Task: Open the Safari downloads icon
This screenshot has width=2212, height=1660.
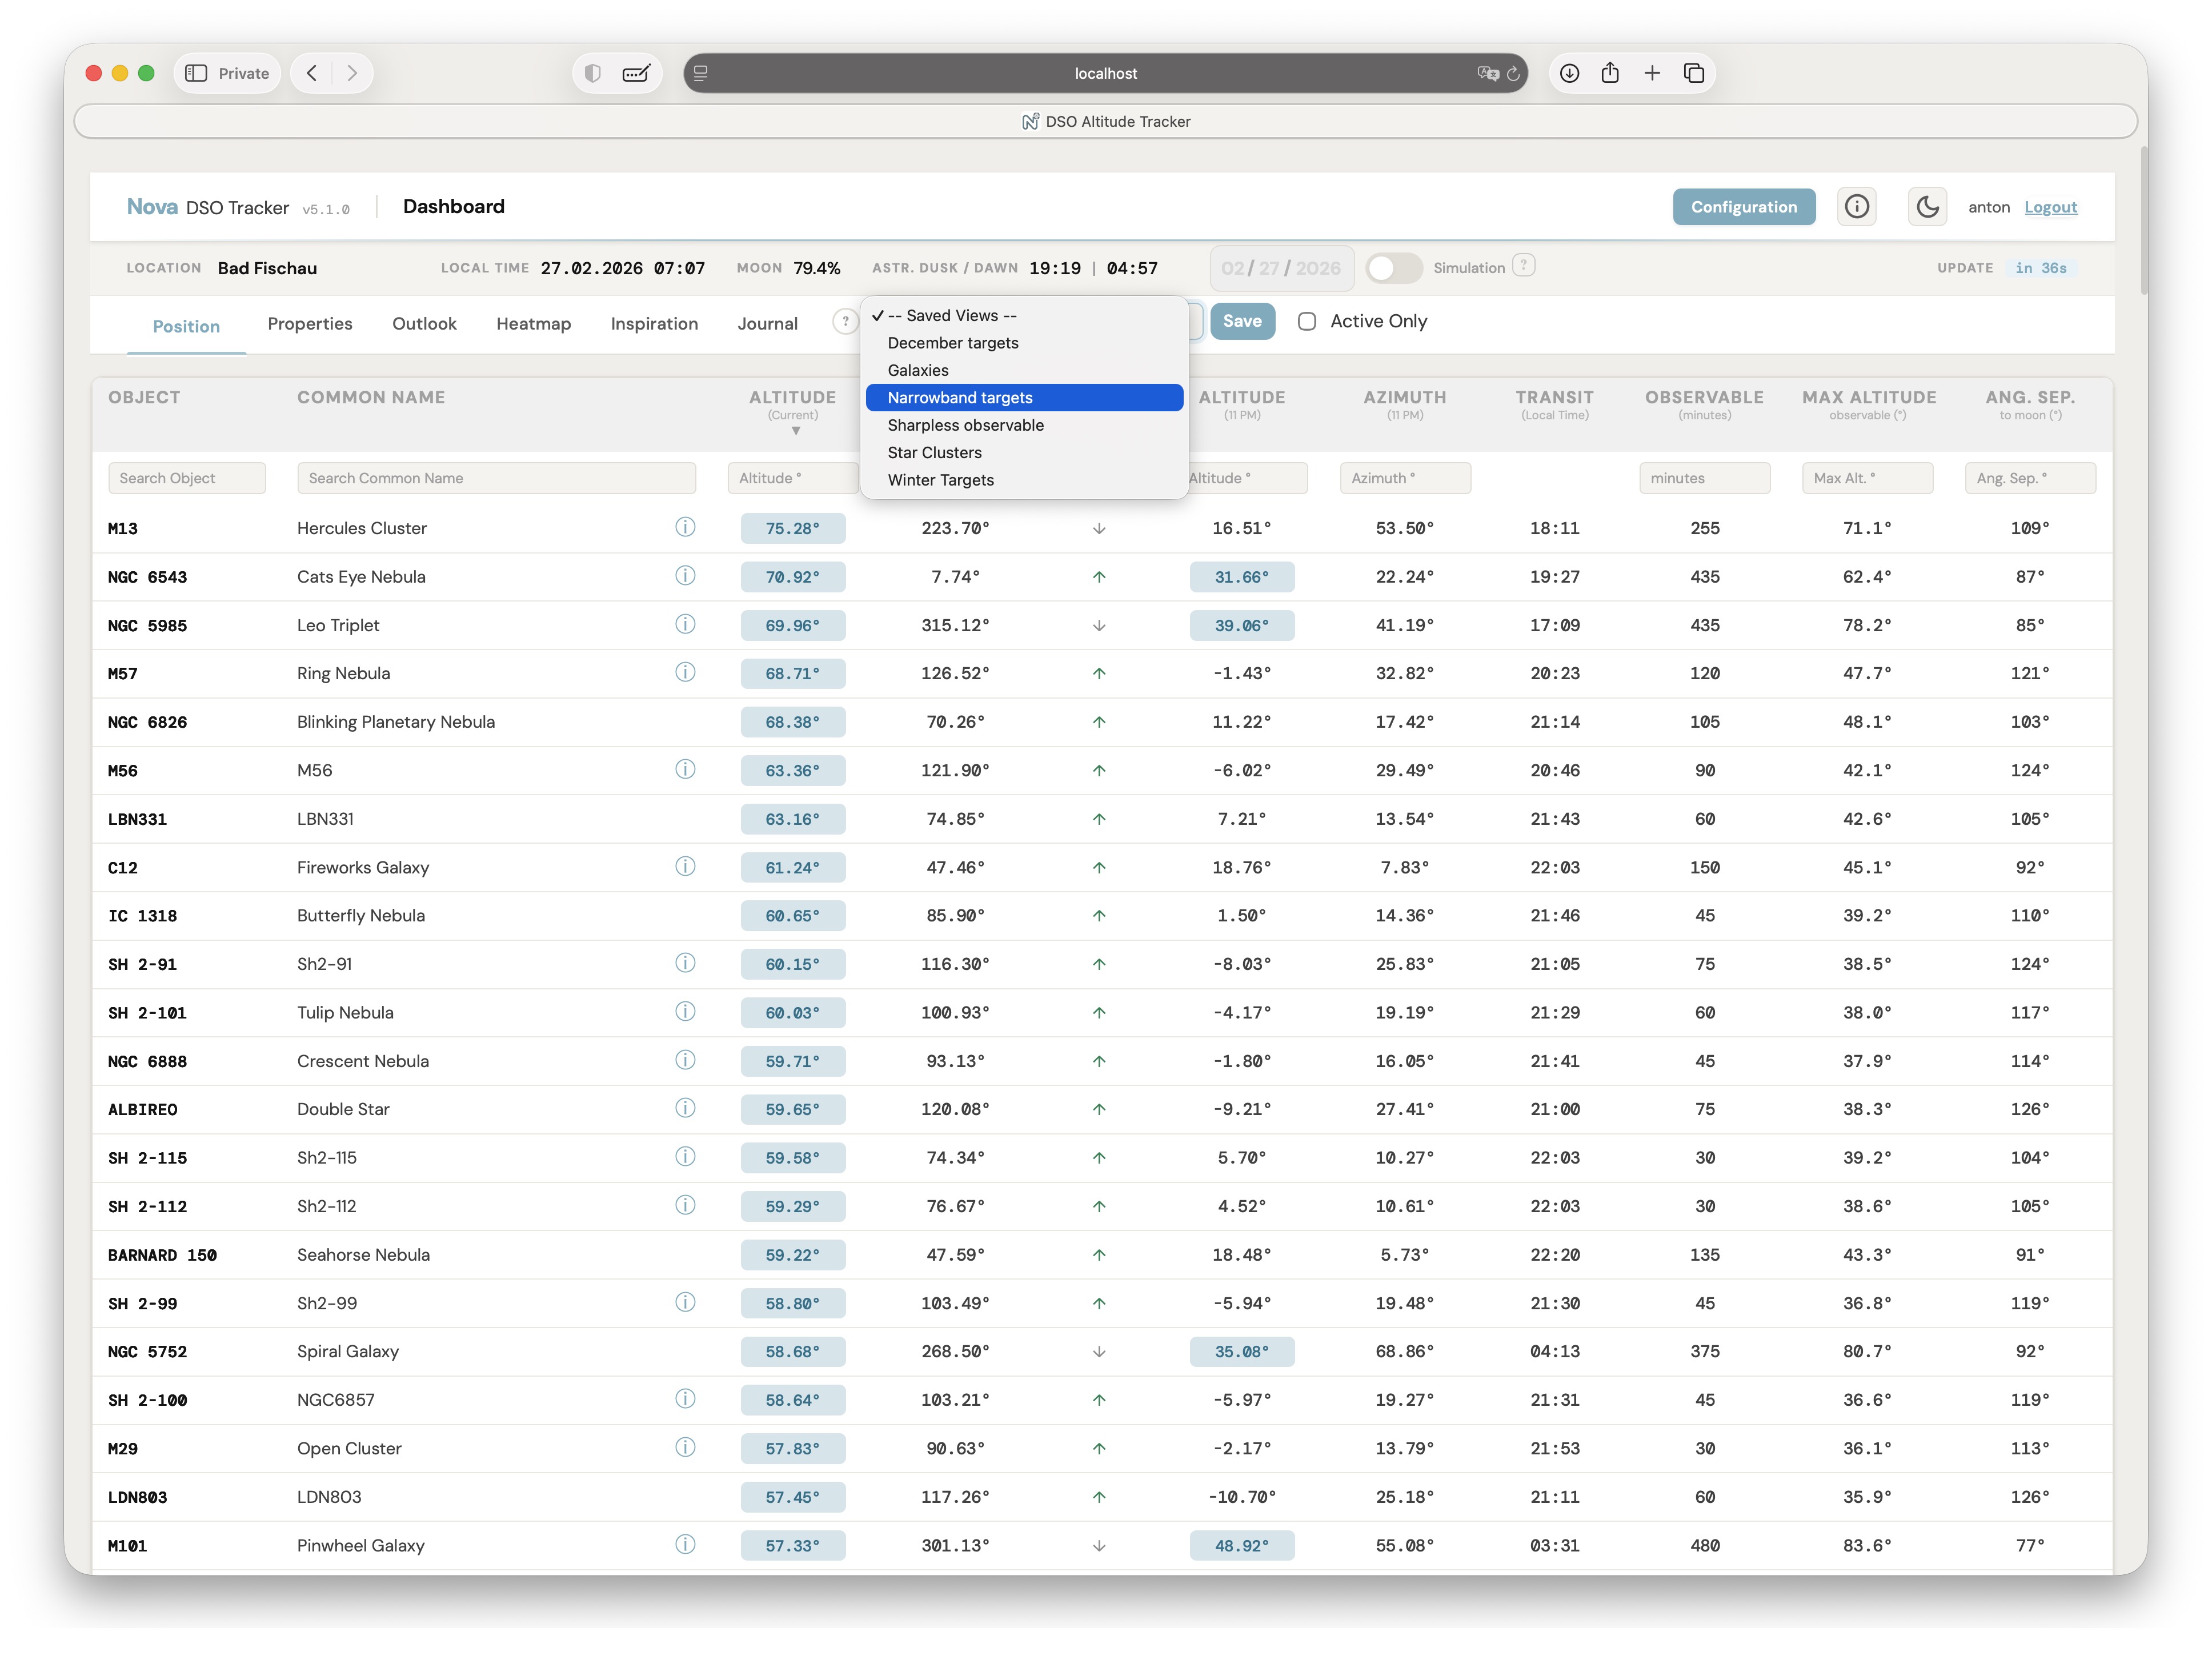Action: 1570,73
